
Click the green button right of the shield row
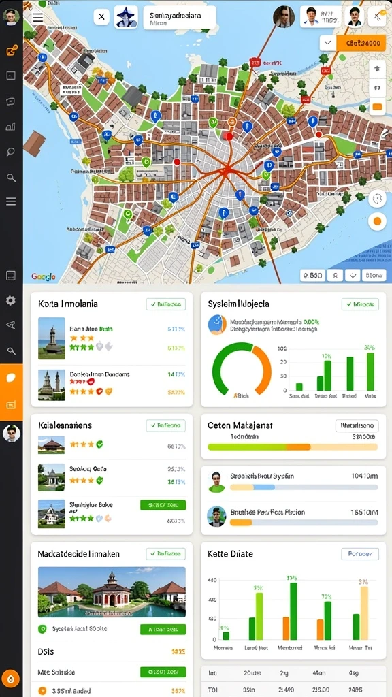(163, 630)
